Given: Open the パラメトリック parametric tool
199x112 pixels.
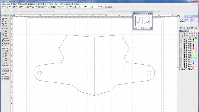Looking at the screenshot, I should pyautogui.click(x=6, y=77).
